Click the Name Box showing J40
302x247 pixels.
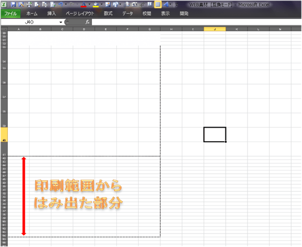pyautogui.click(x=29, y=22)
